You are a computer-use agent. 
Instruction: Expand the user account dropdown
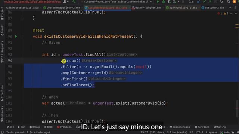click(66, 1)
